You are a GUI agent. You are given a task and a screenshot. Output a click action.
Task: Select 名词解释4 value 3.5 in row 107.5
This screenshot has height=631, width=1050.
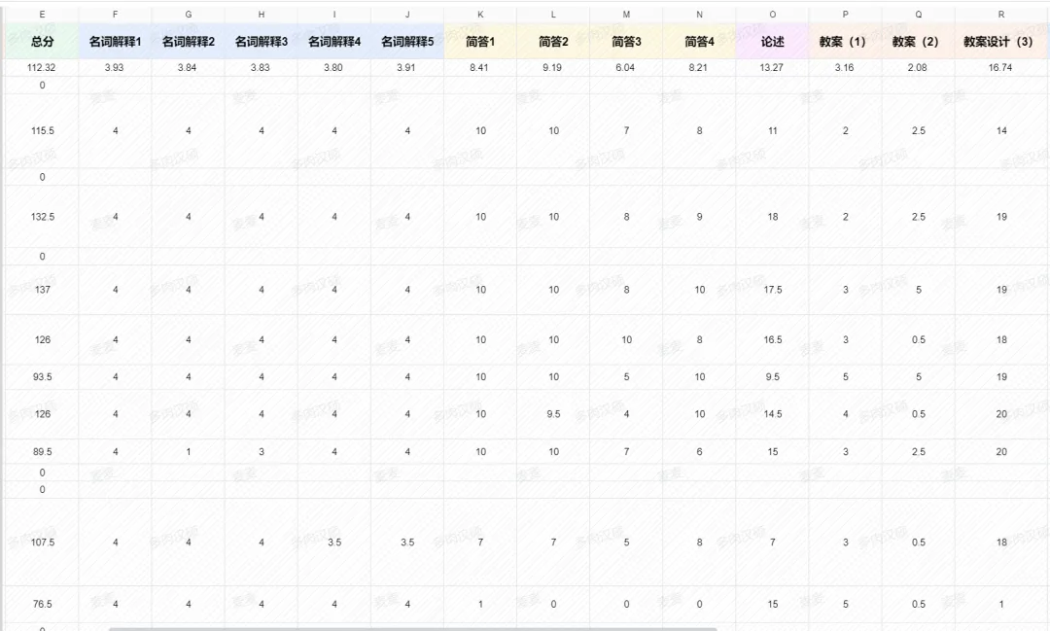click(334, 542)
